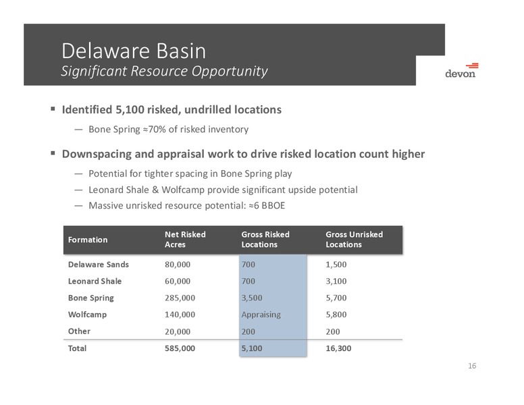Click the 'Net Risked Acres' column header
This screenshot has height=405, width=524.
click(185, 239)
